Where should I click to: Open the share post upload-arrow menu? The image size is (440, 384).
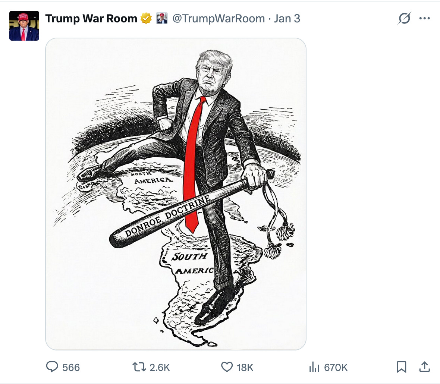[x=425, y=367]
